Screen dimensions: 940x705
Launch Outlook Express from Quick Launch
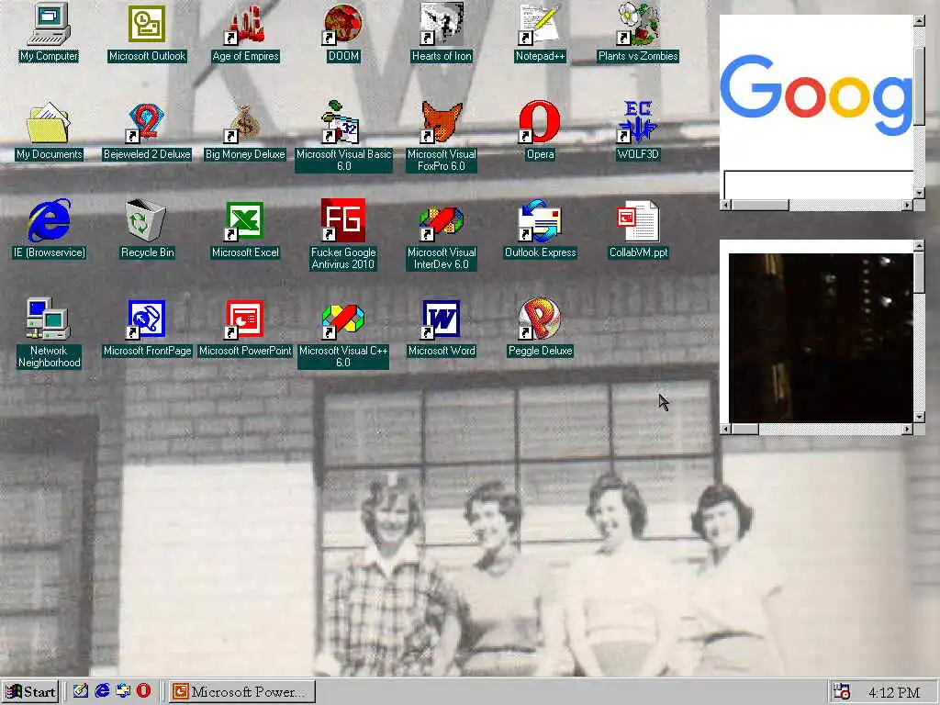pos(124,691)
